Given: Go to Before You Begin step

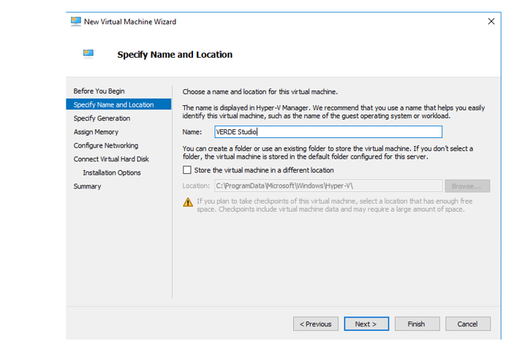Looking at the screenshot, I should [99, 91].
